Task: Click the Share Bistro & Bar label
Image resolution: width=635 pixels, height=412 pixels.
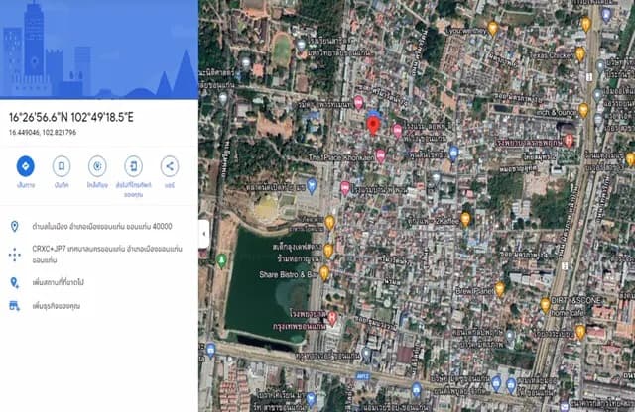Action: 289,274
